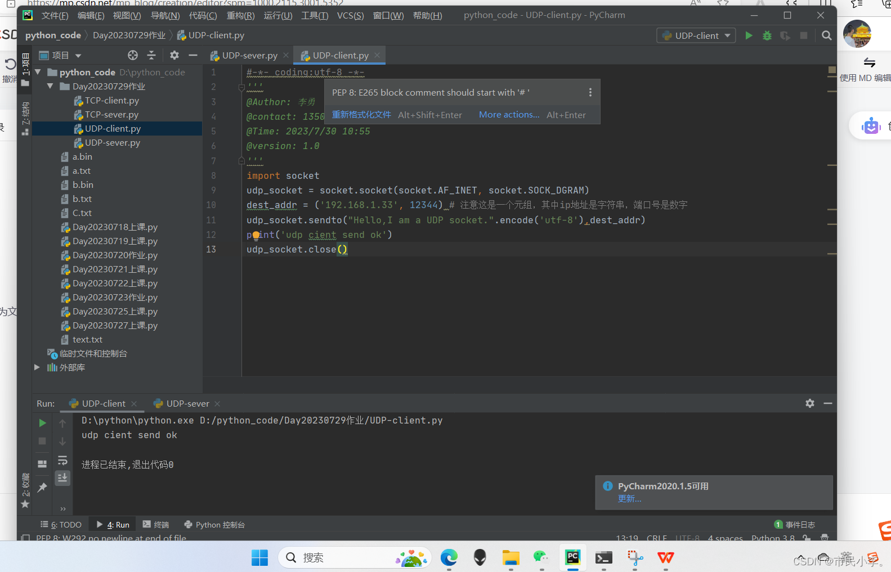The image size is (891, 572).
Task: Run UDP-client with the green play button
Action: pyautogui.click(x=749, y=35)
